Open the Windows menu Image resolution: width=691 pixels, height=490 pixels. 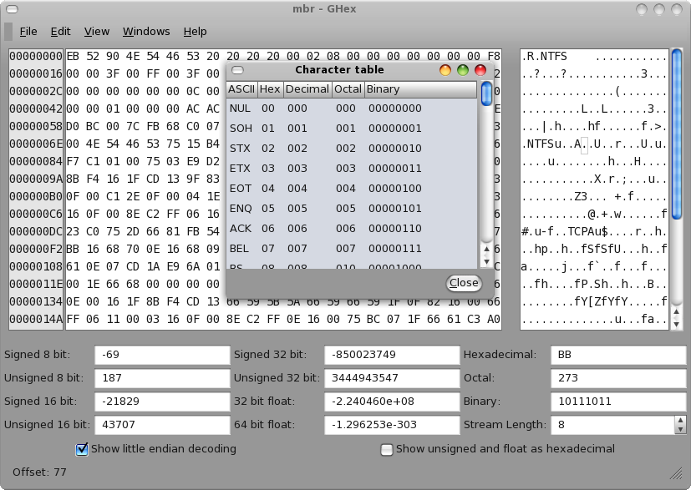146,32
